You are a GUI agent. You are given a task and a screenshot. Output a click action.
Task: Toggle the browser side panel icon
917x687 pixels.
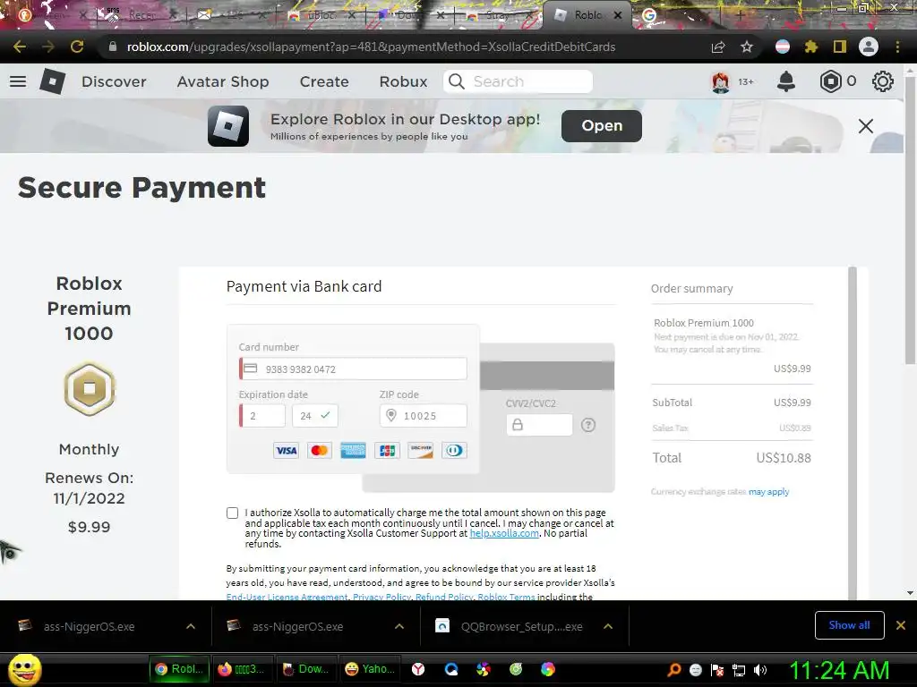840,47
